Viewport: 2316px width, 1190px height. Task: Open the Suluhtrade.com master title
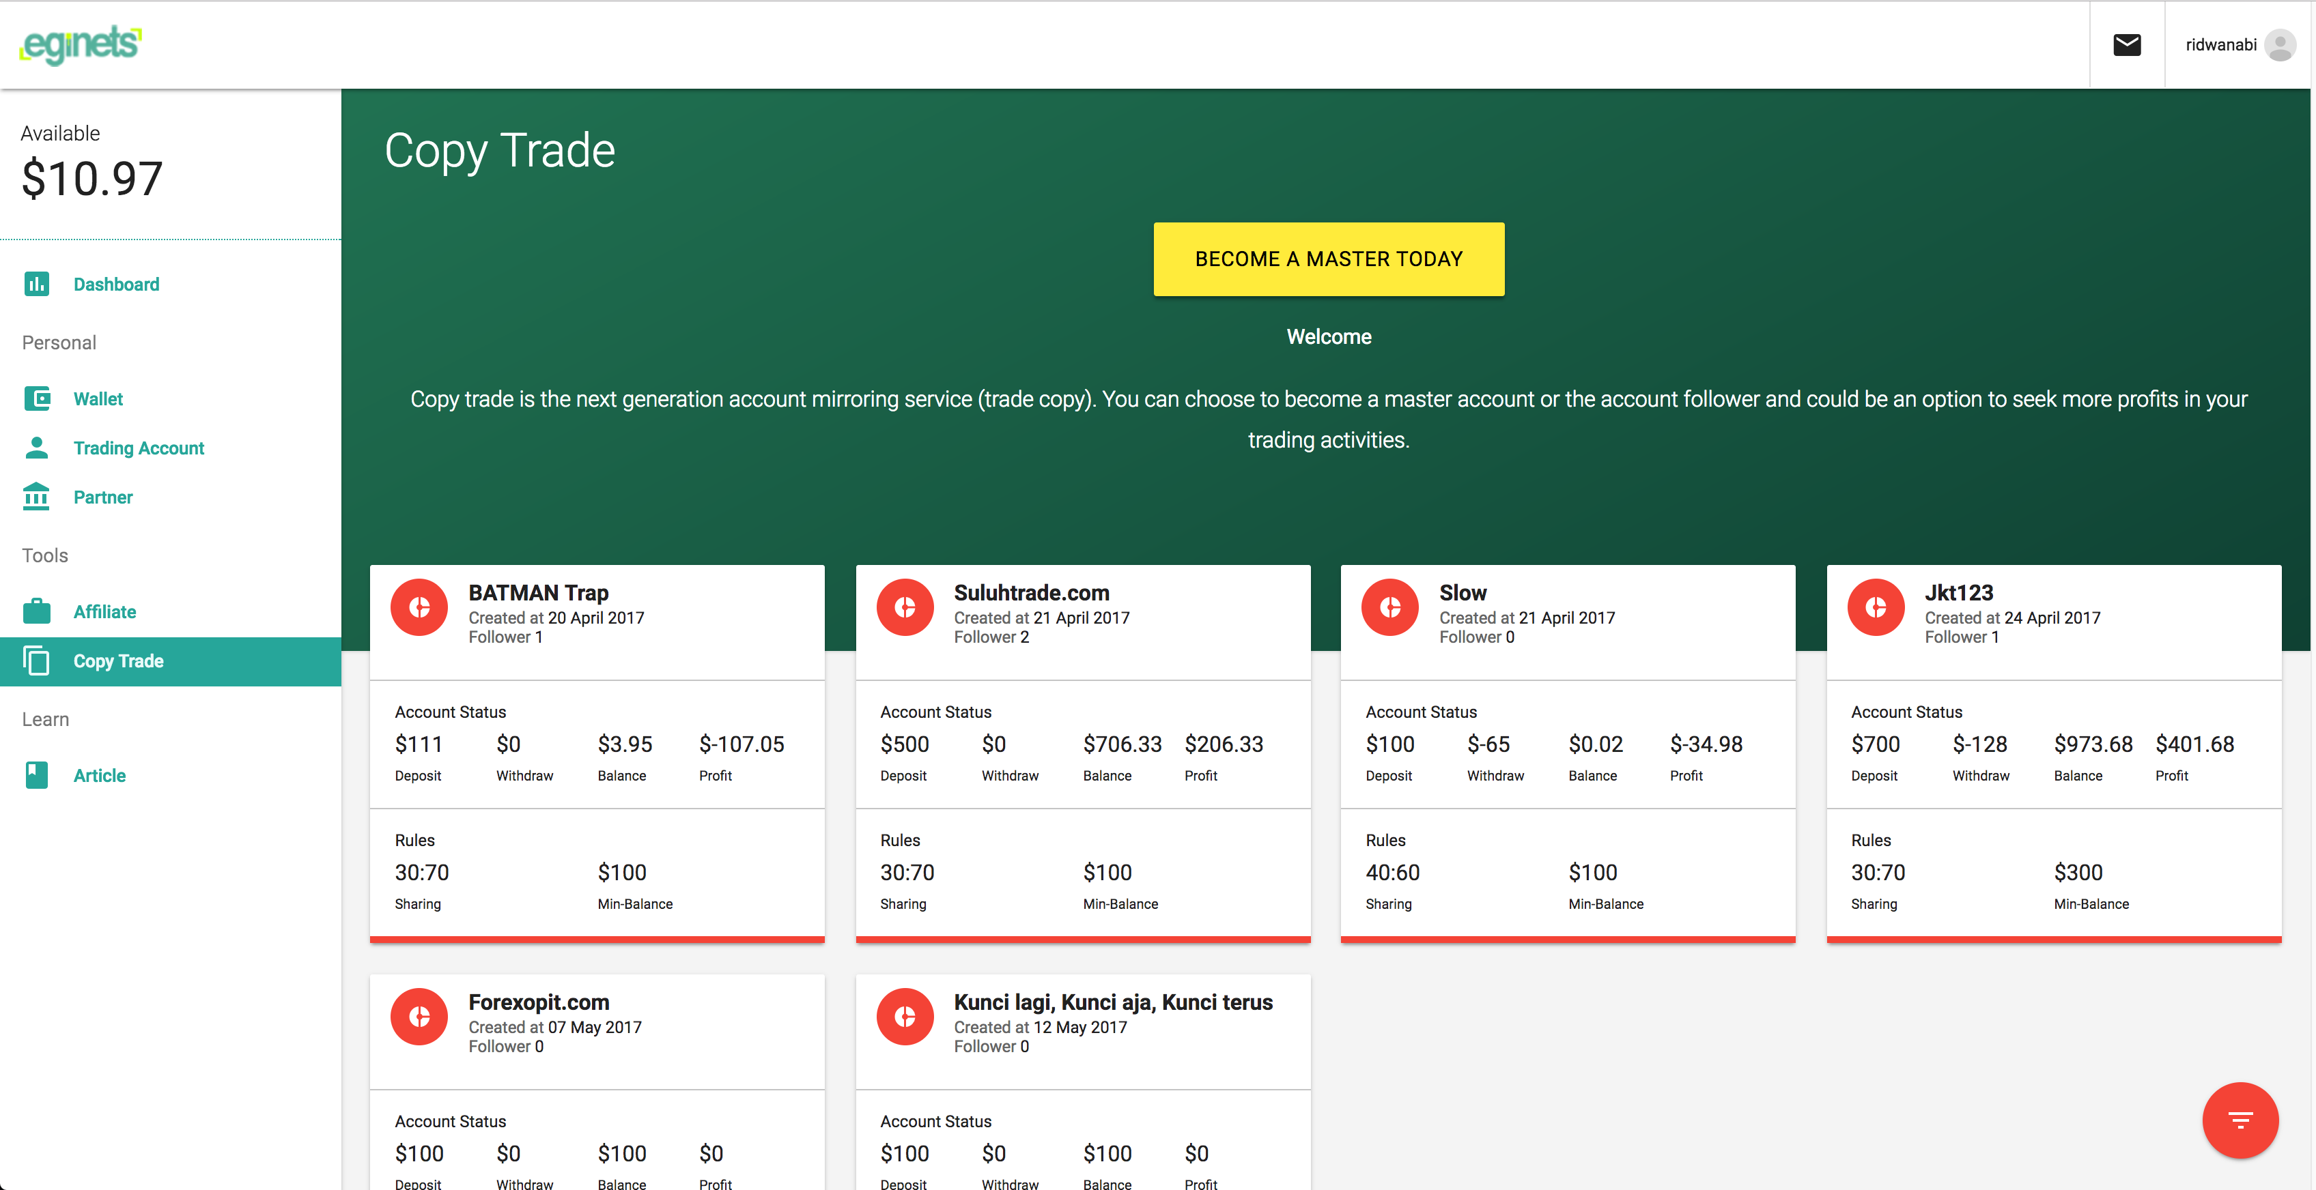[x=1031, y=592]
